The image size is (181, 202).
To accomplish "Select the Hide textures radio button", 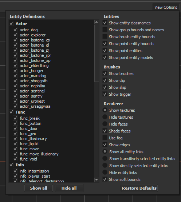I will (x=105, y=117).
